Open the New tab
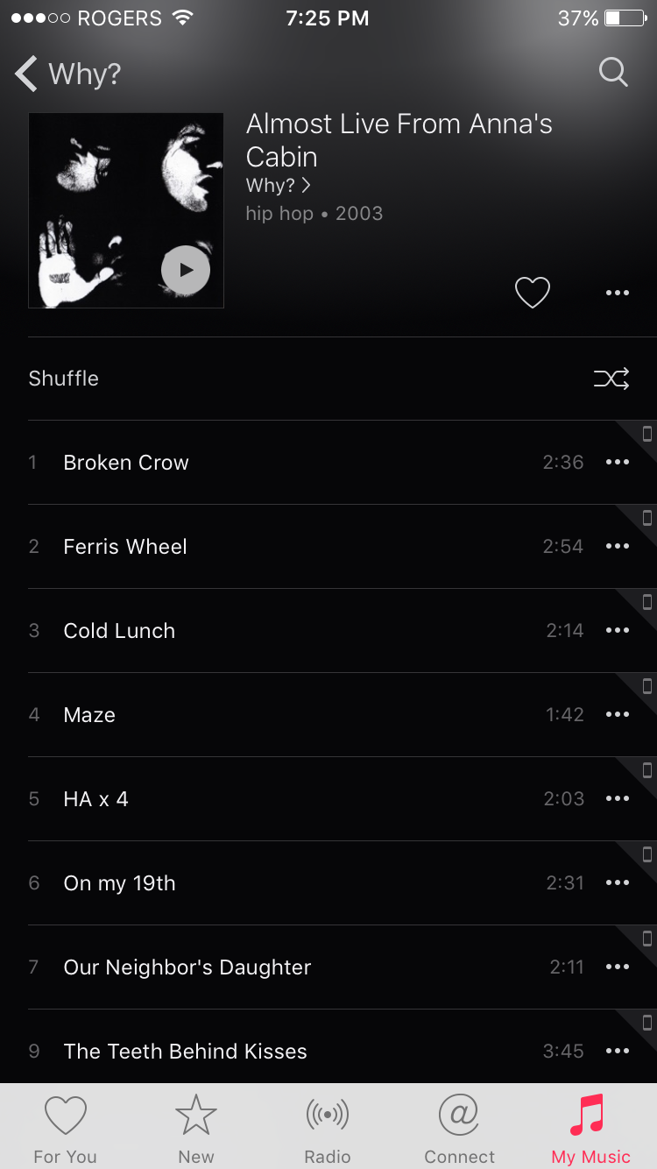 (x=196, y=1129)
